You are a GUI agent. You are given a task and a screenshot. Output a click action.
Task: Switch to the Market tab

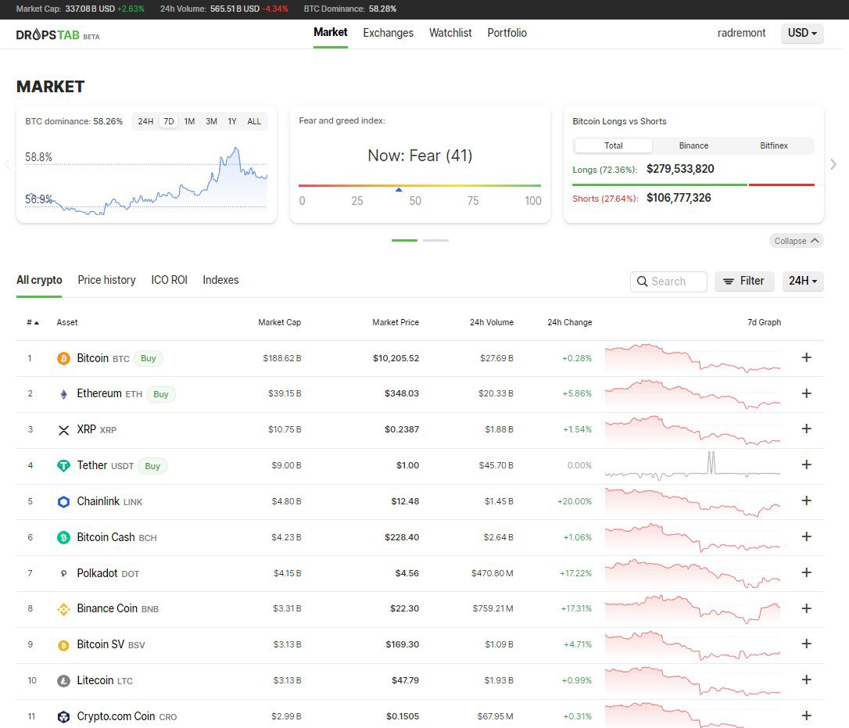(x=330, y=33)
